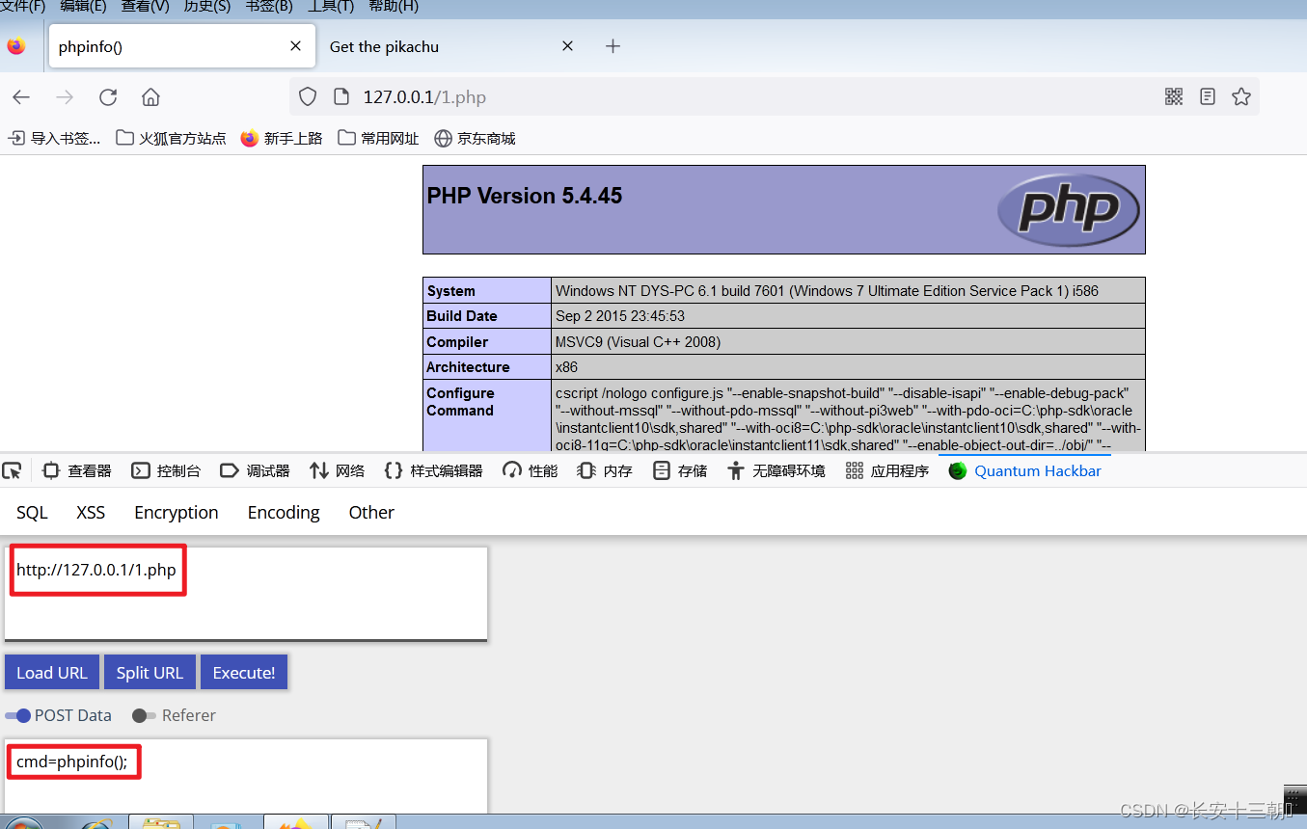This screenshot has width=1307, height=829.
Task: Click the forward navigation arrow
Action: pyautogui.click(x=65, y=97)
